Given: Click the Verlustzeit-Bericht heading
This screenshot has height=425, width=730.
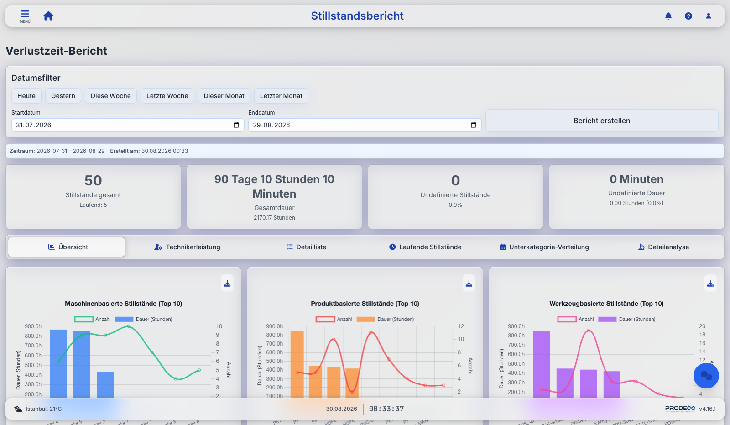Looking at the screenshot, I should click(57, 51).
